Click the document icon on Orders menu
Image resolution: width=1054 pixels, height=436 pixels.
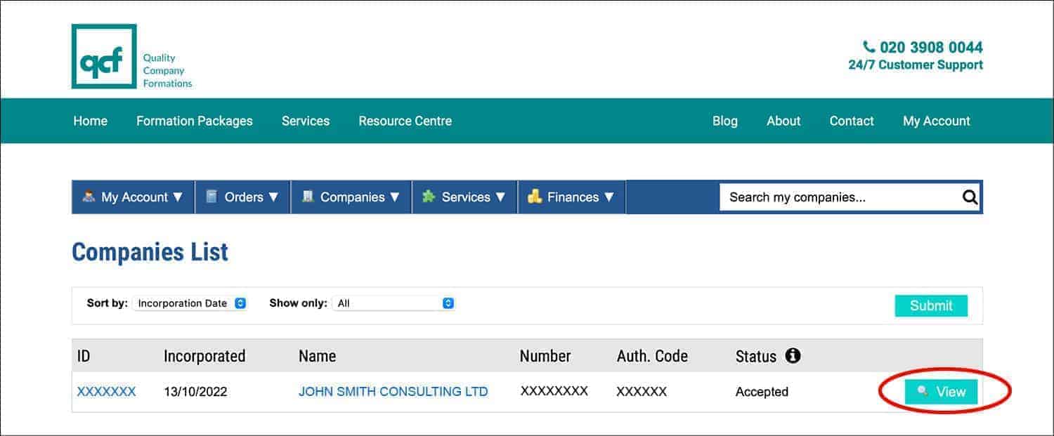point(212,197)
